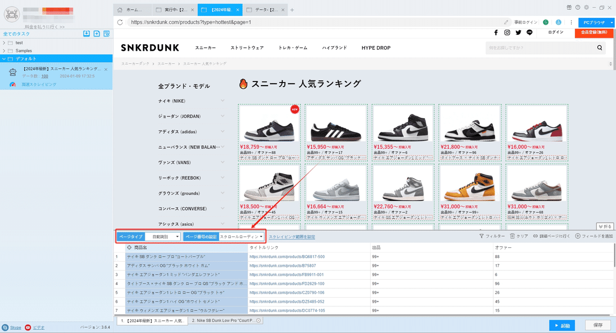Click the フィルター filter button
616x333 pixels.
492,236
